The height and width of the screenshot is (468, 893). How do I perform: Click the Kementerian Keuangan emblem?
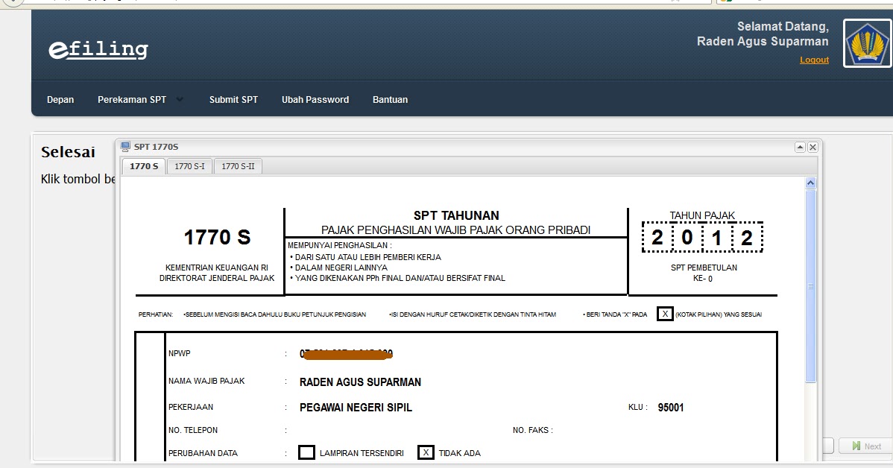[867, 43]
